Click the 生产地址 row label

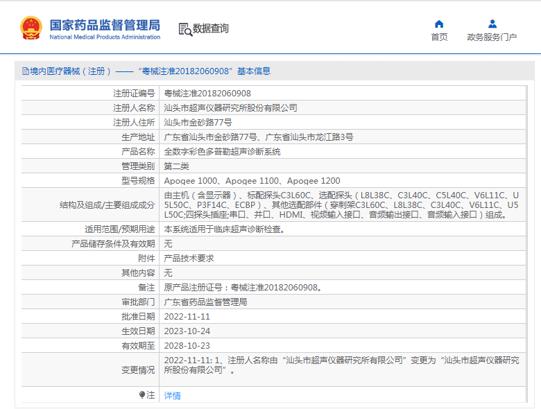[x=138, y=137]
